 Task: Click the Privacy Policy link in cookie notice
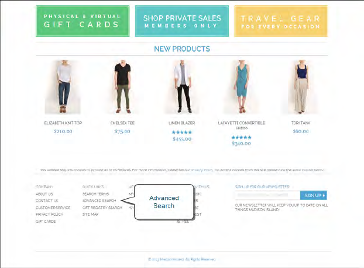click(x=202, y=170)
